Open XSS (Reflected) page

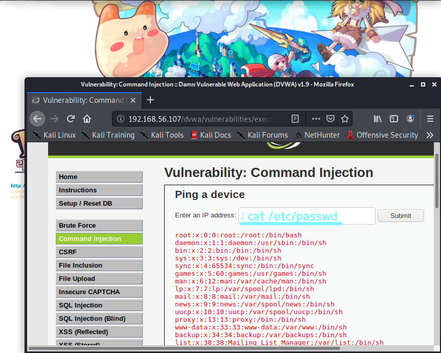[99, 332]
